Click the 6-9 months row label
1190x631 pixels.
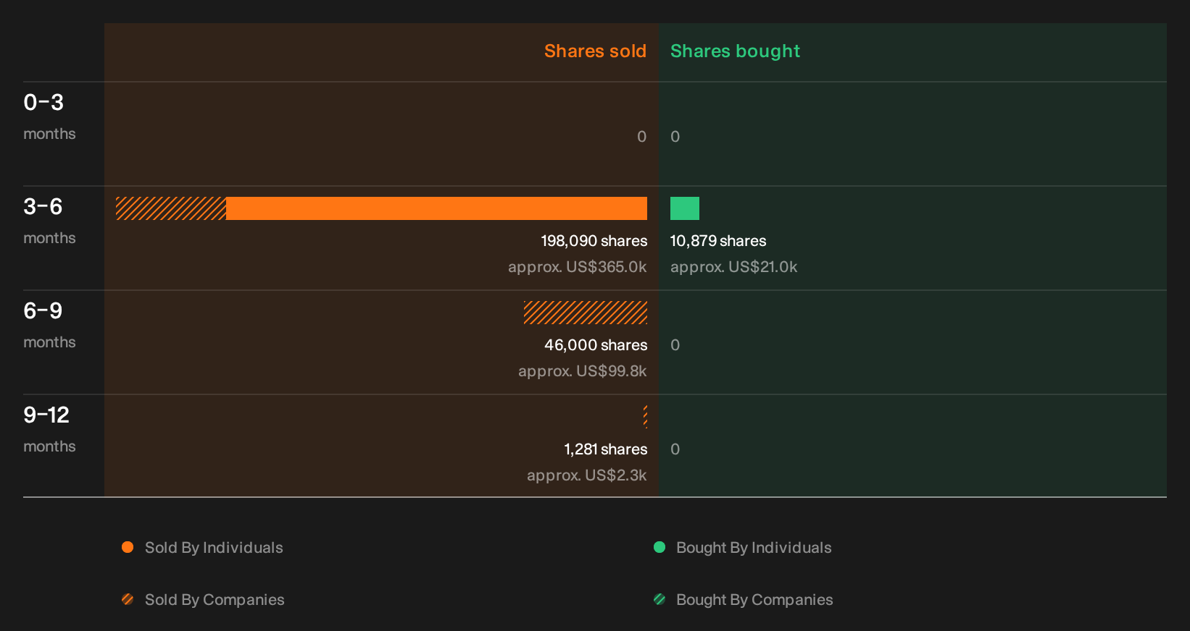pyautogui.click(x=49, y=325)
